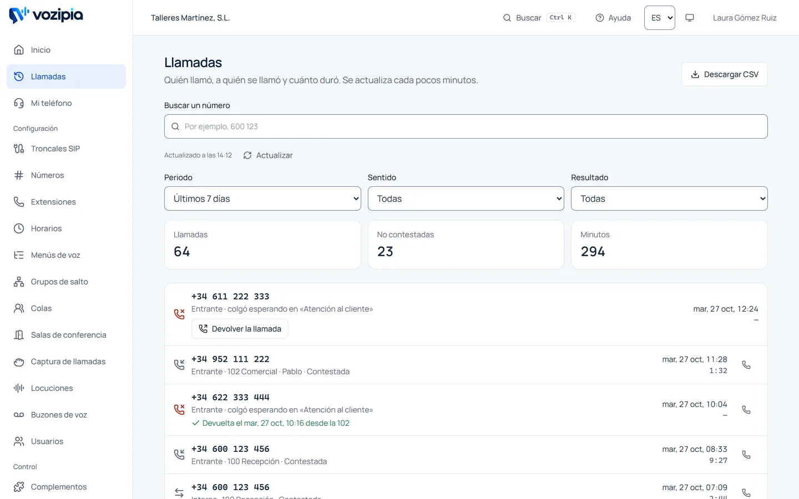Open the Ayuda help link
This screenshot has height=499, width=799.
coord(613,18)
